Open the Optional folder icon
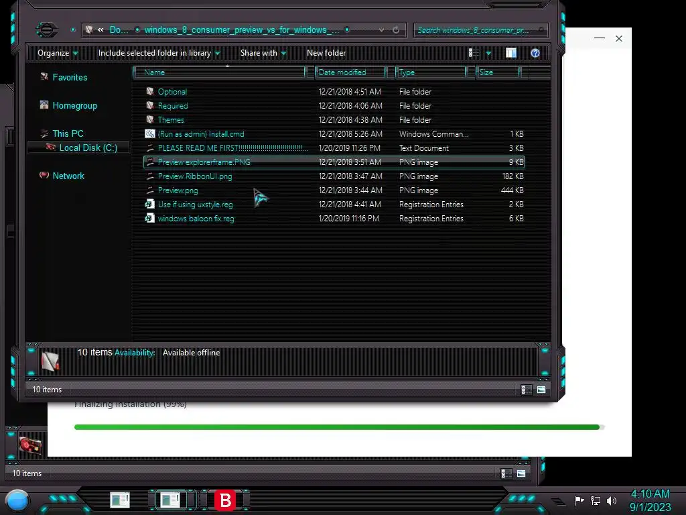686x515 pixels. [150, 91]
